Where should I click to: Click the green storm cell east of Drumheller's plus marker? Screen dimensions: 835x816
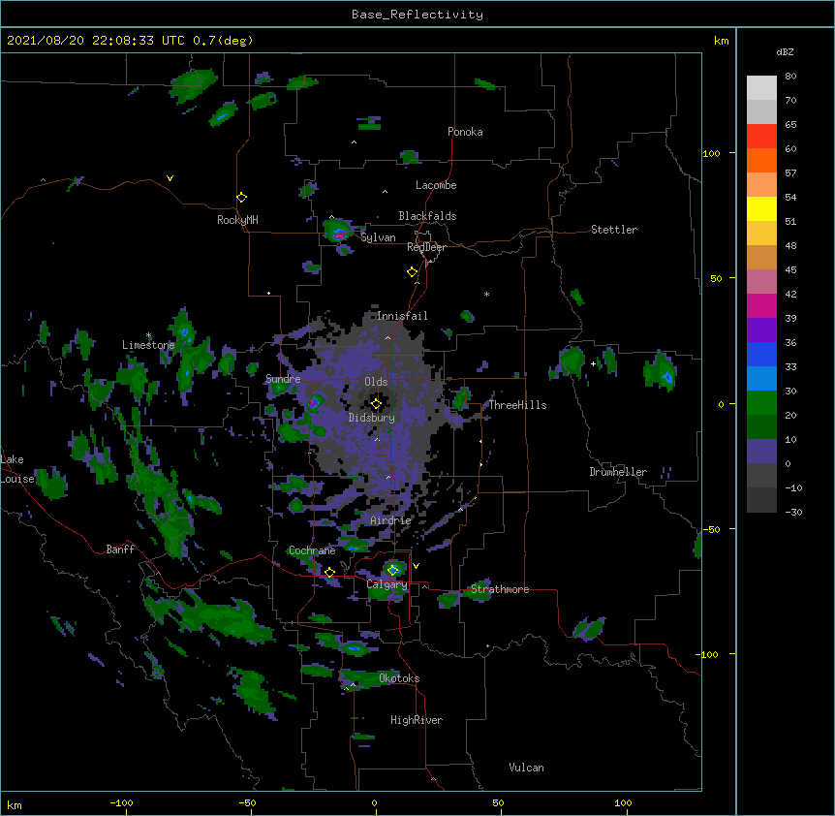click(x=661, y=371)
